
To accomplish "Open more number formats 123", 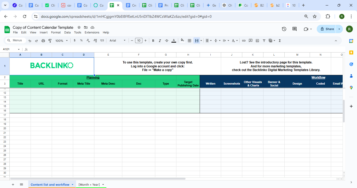I will [102, 40].
